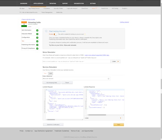The width and height of the screenshot is (162, 140).
Task: Open Trademark Guidelines footer link
Action: pyautogui.click(x=62, y=131)
